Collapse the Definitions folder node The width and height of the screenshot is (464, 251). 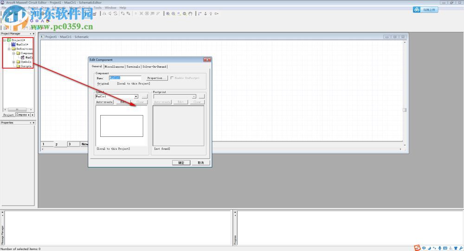(x=9, y=49)
